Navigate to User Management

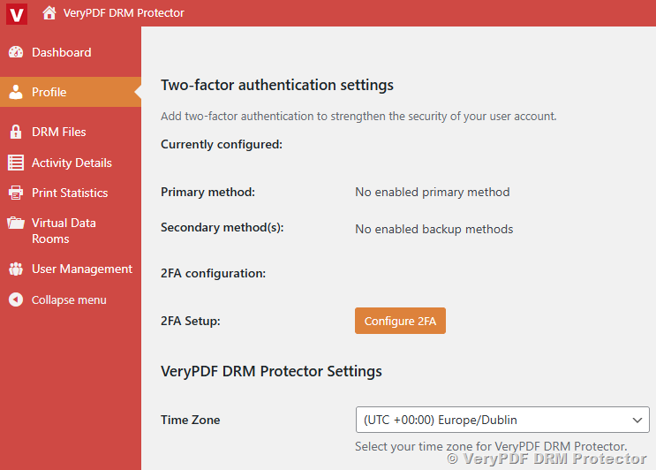click(82, 269)
